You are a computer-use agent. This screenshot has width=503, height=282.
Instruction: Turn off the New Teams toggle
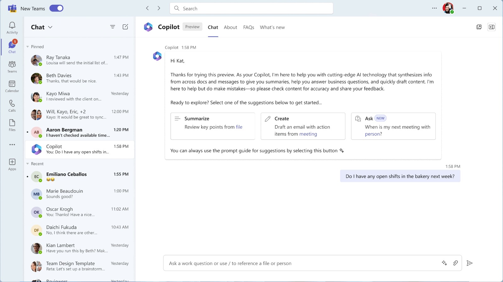coord(56,8)
